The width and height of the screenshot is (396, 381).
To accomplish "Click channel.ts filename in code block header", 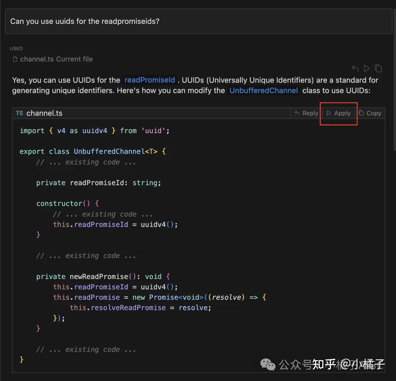I will click(x=44, y=113).
